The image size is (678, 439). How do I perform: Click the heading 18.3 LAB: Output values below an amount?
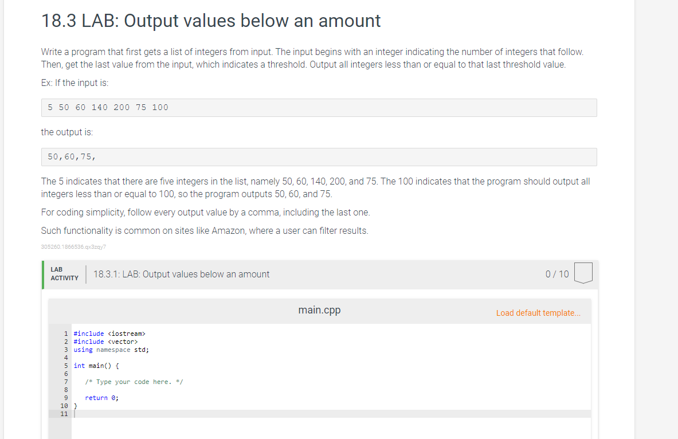click(210, 21)
